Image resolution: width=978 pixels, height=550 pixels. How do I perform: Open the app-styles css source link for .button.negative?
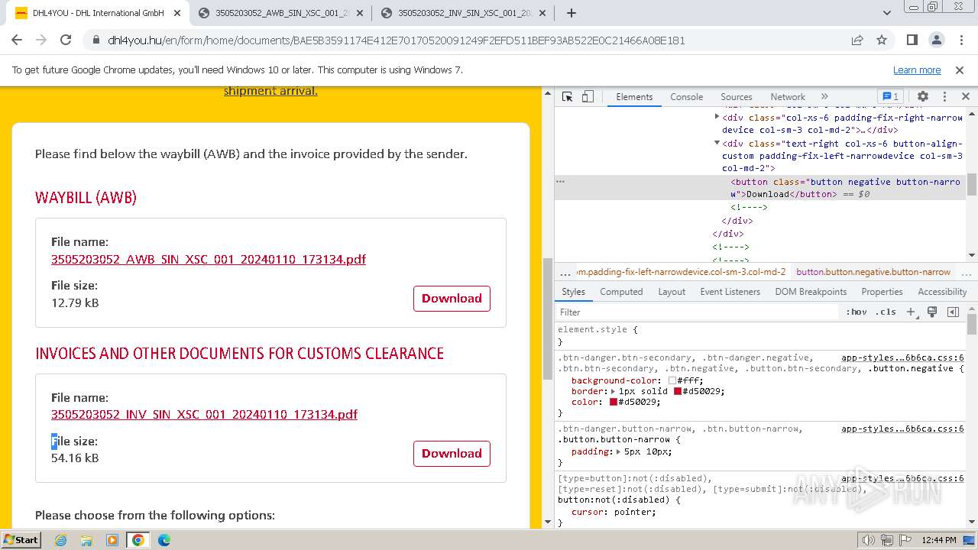click(902, 357)
